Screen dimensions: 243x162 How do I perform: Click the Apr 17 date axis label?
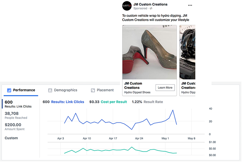(x=113, y=138)
